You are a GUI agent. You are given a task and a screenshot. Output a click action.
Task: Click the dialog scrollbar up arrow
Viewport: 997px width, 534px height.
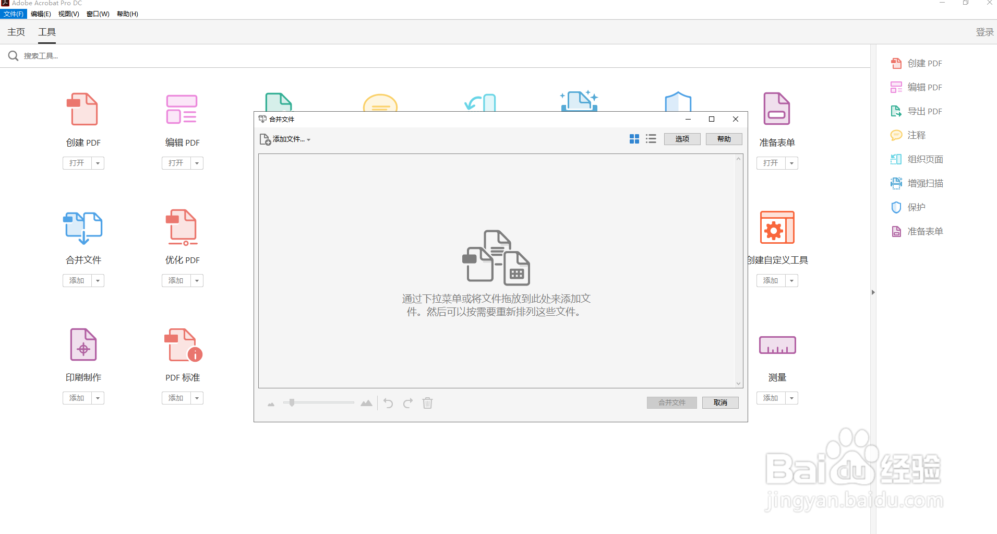point(739,159)
